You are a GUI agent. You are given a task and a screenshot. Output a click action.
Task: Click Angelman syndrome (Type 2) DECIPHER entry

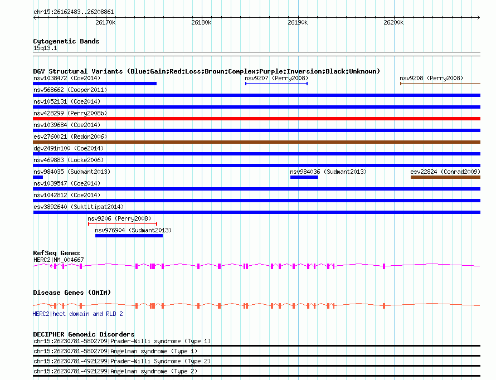(x=115, y=371)
